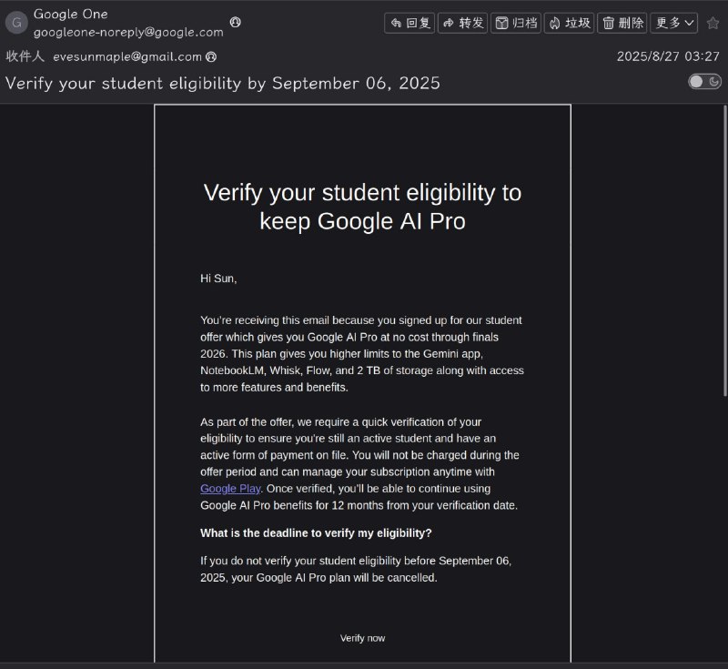Click the email subject line text
This screenshot has height=669, width=728.
223,83
